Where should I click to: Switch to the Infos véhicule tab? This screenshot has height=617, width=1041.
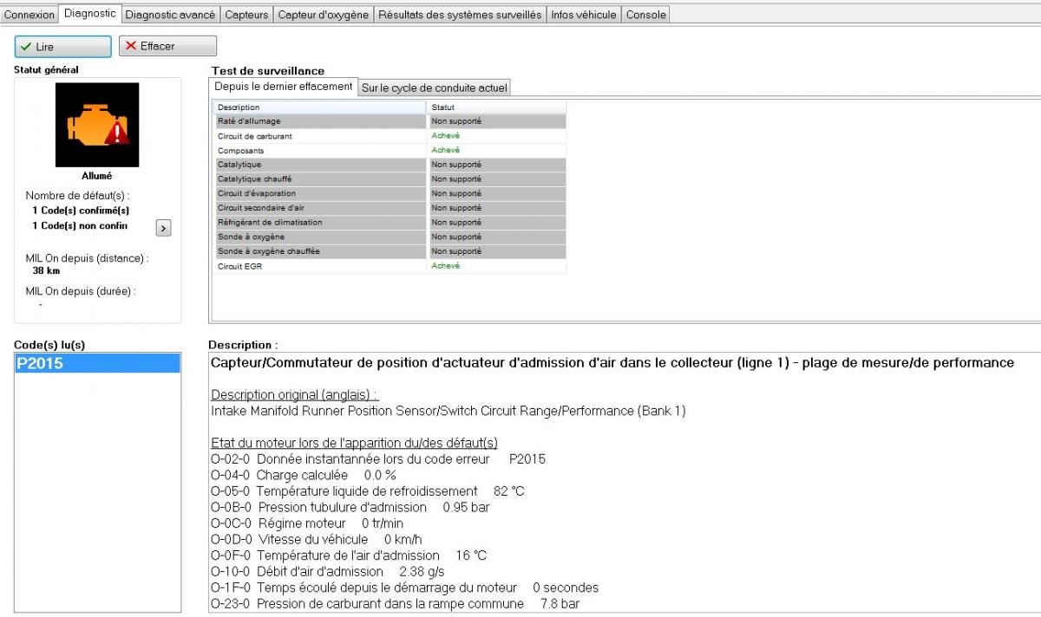(584, 15)
